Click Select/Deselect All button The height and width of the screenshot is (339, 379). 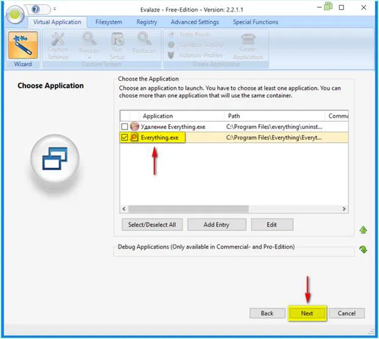pyautogui.click(x=152, y=225)
